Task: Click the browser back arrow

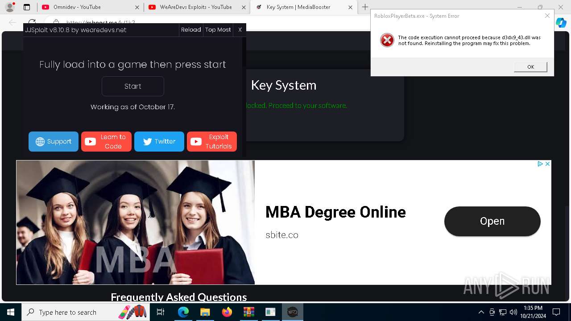Action: tap(12, 22)
